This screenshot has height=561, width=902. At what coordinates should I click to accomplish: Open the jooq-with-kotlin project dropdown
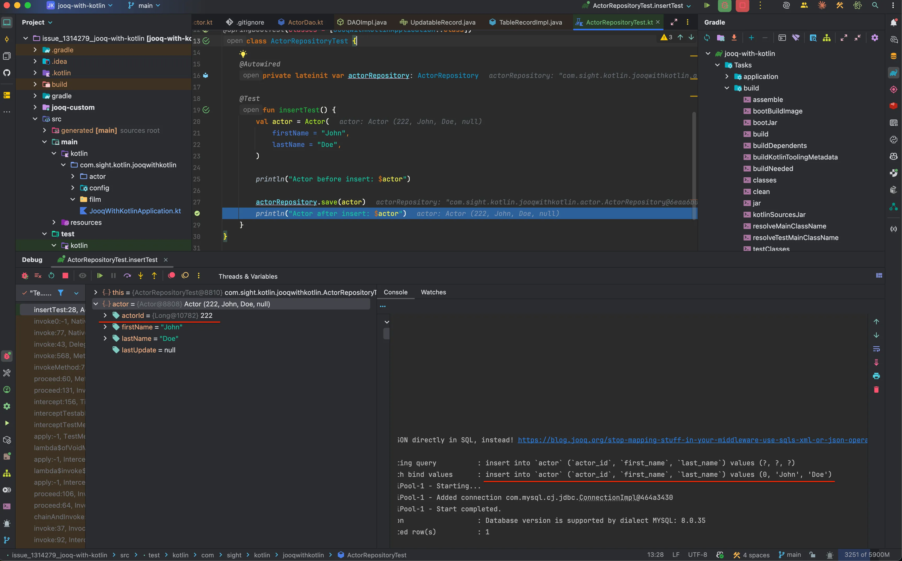[79, 5]
